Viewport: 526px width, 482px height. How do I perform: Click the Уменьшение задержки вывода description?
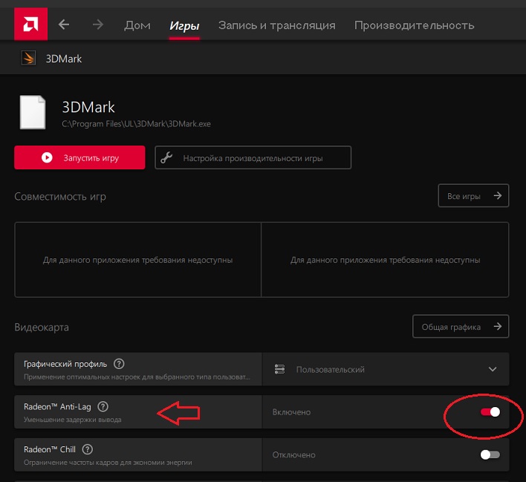(73, 420)
